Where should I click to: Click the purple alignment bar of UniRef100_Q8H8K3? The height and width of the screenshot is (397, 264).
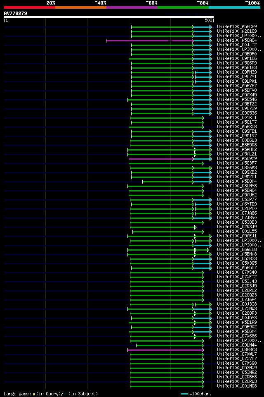click(165, 350)
